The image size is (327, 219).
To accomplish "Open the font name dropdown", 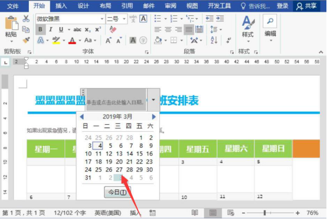I will (x=102, y=19).
